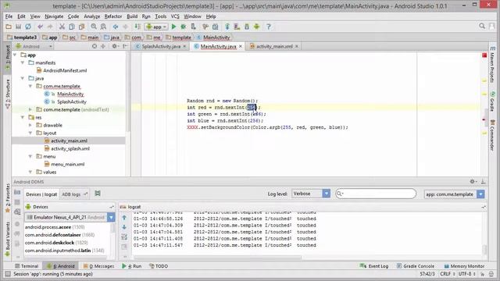Click the scroll from source target icon

click(95, 46)
